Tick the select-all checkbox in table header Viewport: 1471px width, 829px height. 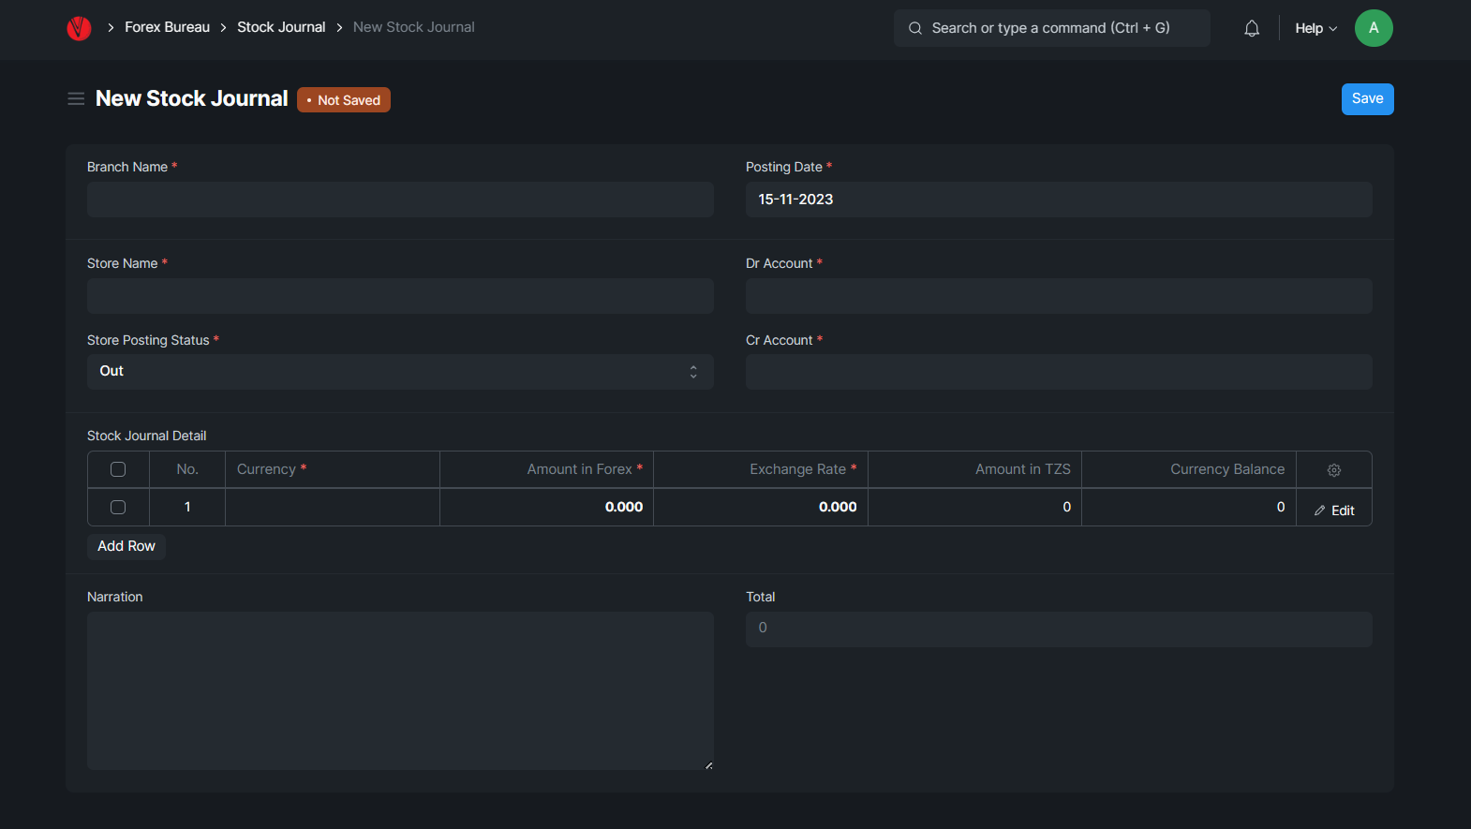[118, 469]
